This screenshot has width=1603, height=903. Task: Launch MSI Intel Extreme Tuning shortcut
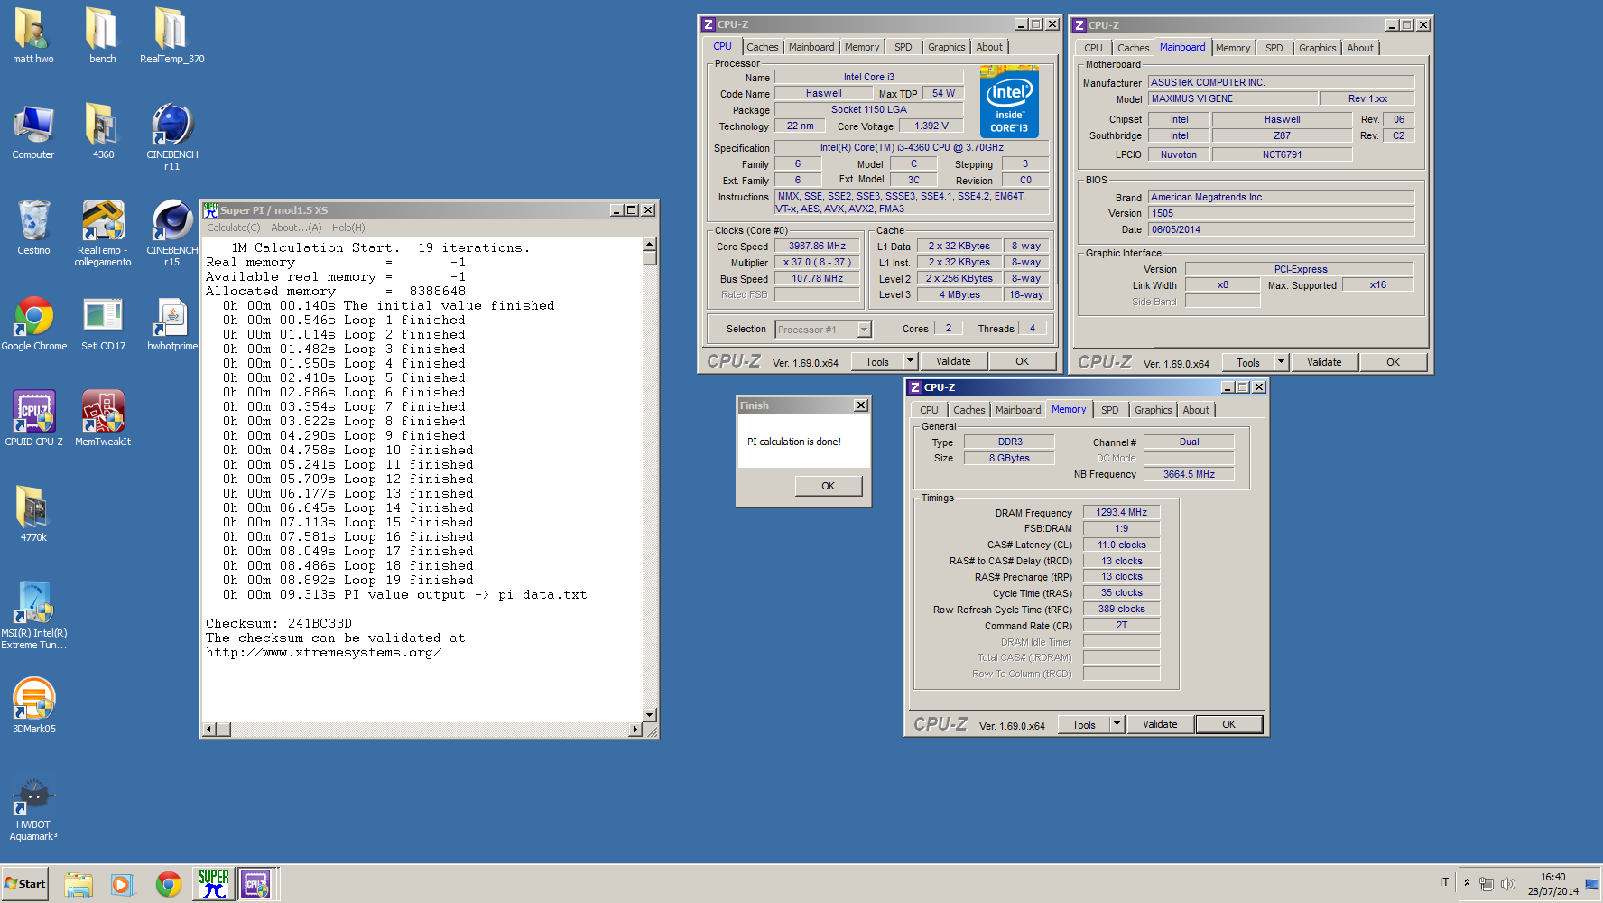(33, 616)
